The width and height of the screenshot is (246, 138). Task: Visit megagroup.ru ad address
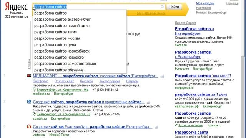[184, 88]
